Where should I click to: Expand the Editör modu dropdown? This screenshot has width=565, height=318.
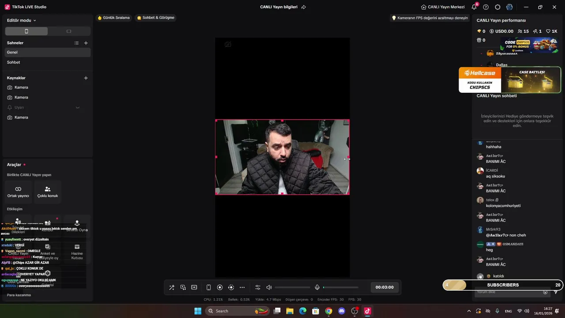(x=22, y=20)
